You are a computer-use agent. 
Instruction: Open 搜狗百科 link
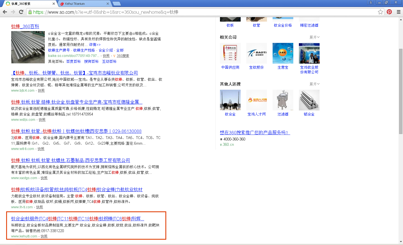pos(91,61)
